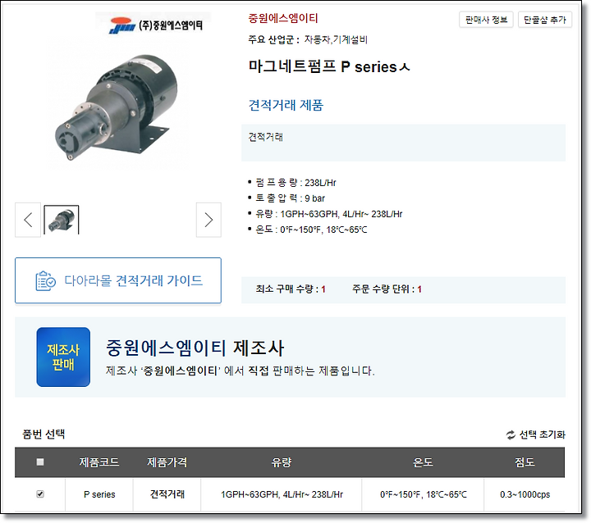591x523 pixels.
Task: Uncheck the P series row checkbox
Action: 40,494
